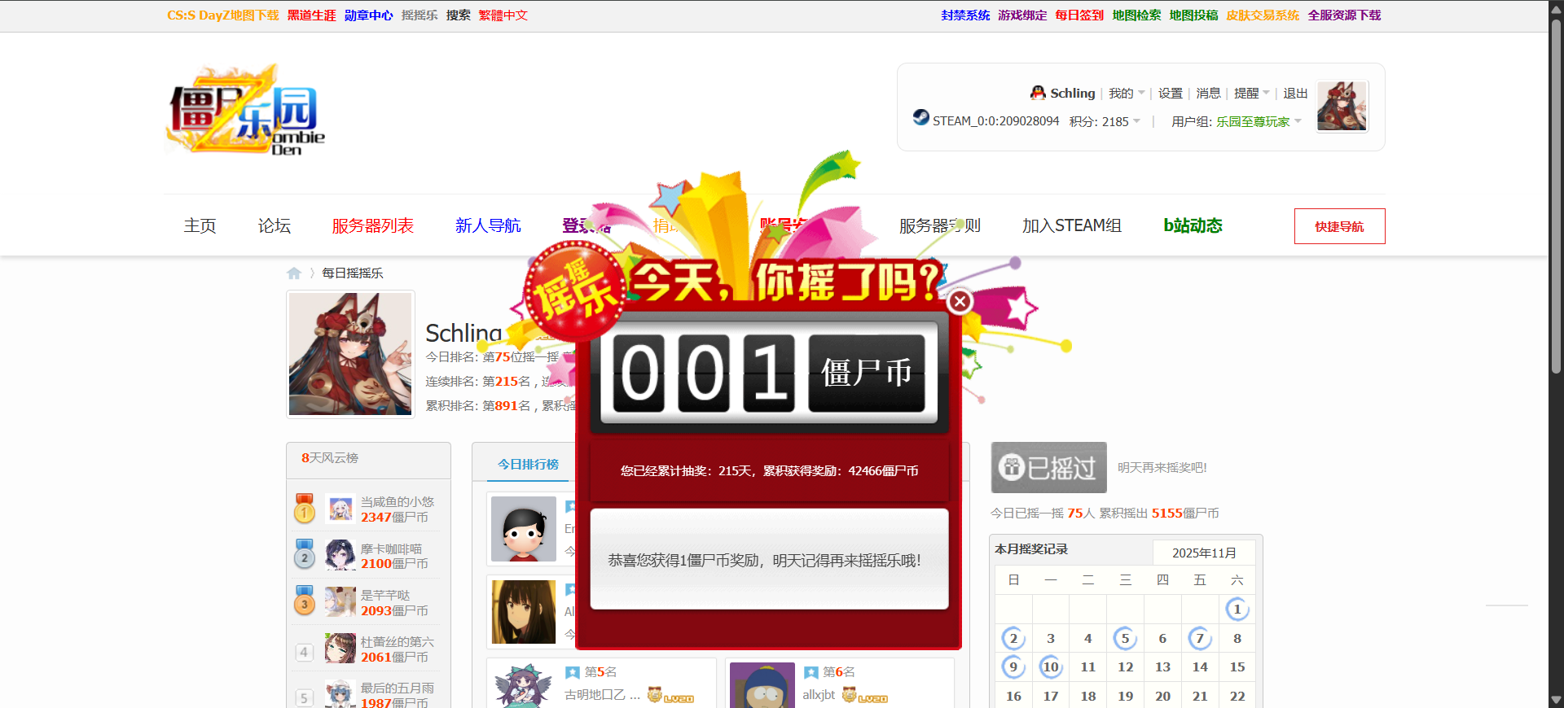Click the Zombie Den site logo
This screenshot has width=1564, height=708.
[x=244, y=111]
